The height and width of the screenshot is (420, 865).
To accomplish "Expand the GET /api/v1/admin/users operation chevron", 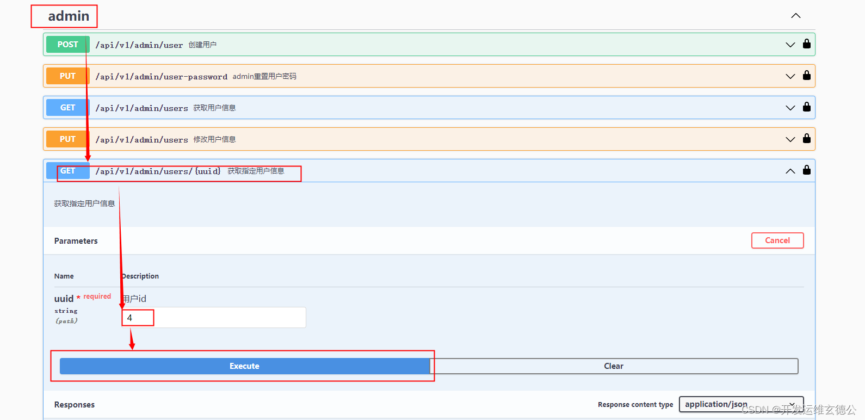I will point(790,108).
